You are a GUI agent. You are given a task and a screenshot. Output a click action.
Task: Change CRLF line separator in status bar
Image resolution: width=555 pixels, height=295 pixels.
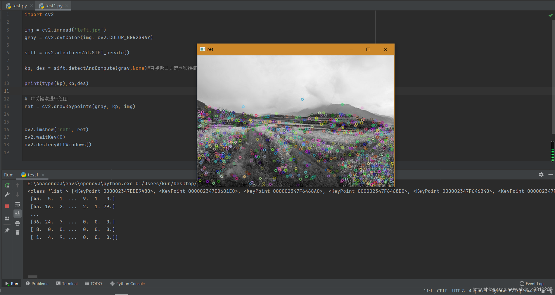pyautogui.click(x=442, y=291)
